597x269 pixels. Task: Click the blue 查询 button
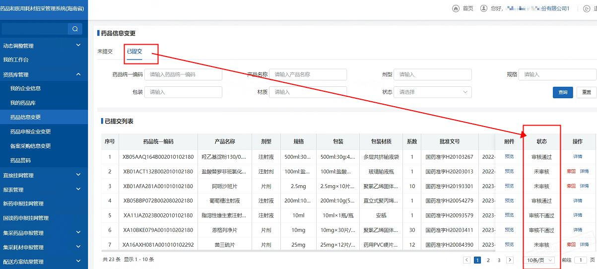coord(563,92)
